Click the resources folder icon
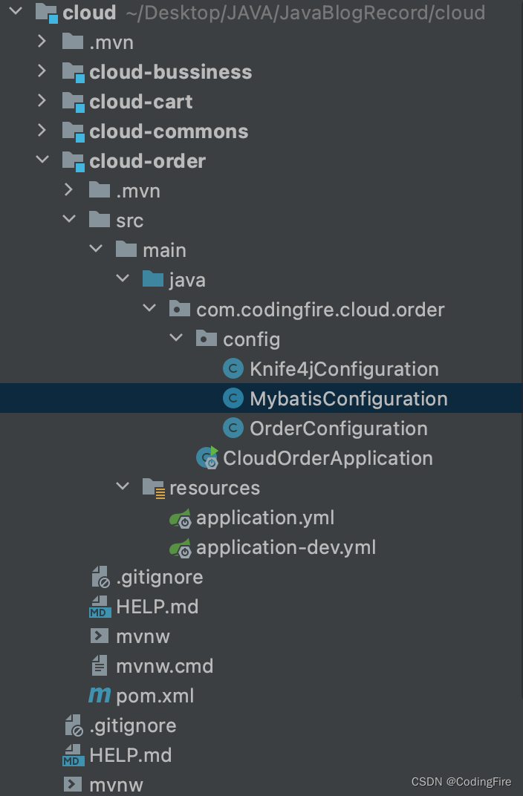 (153, 488)
